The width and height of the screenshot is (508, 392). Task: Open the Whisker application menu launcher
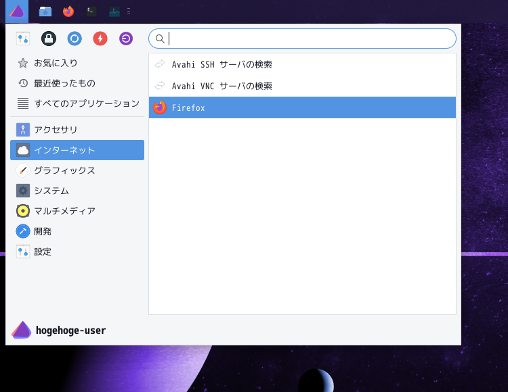(17, 11)
